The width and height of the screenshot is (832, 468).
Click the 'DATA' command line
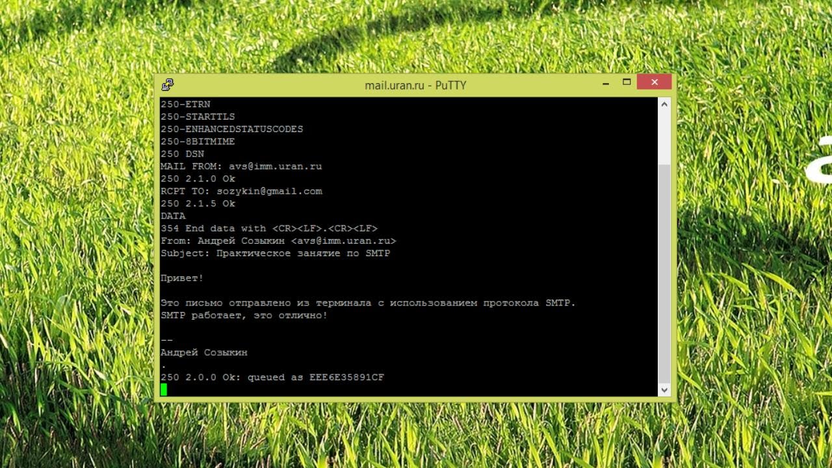point(173,216)
